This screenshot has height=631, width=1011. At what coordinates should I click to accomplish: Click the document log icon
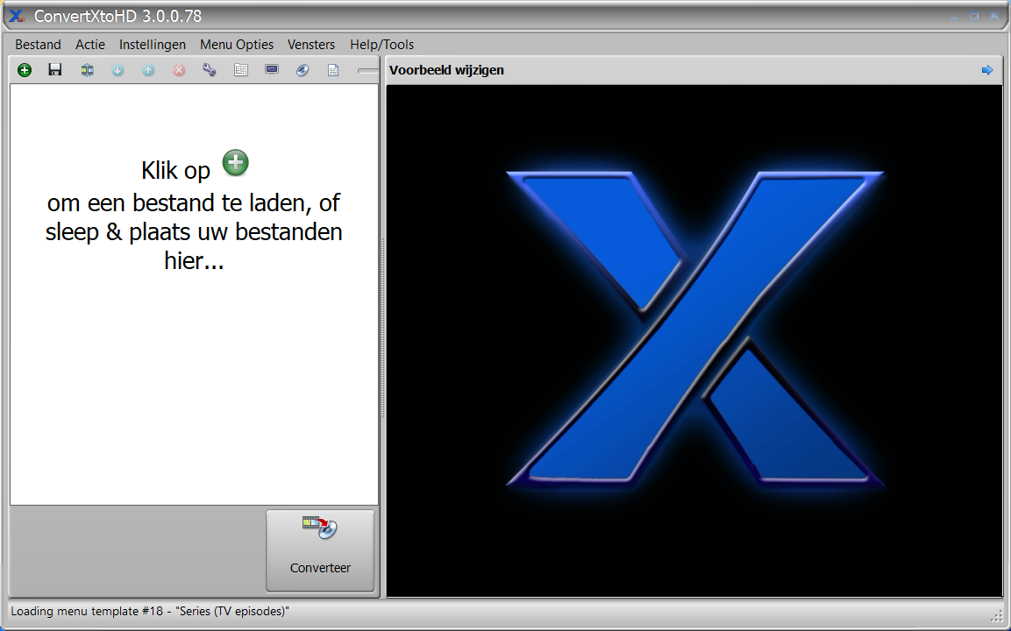point(333,70)
